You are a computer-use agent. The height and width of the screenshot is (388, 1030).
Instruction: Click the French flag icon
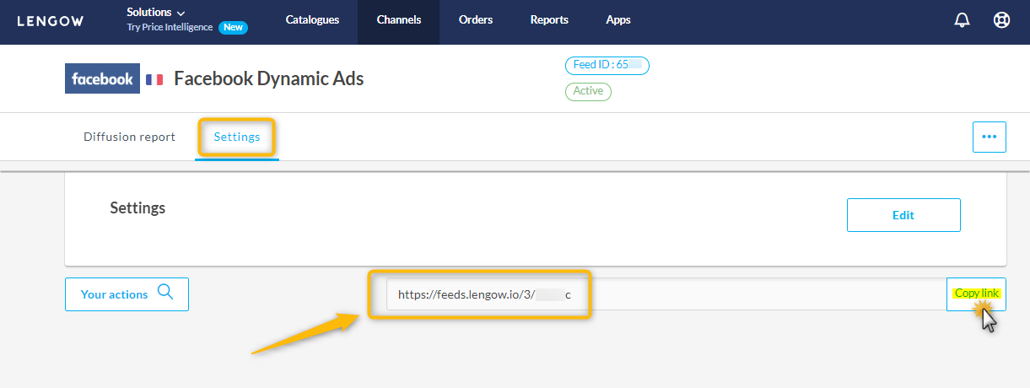[x=154, y=79]
